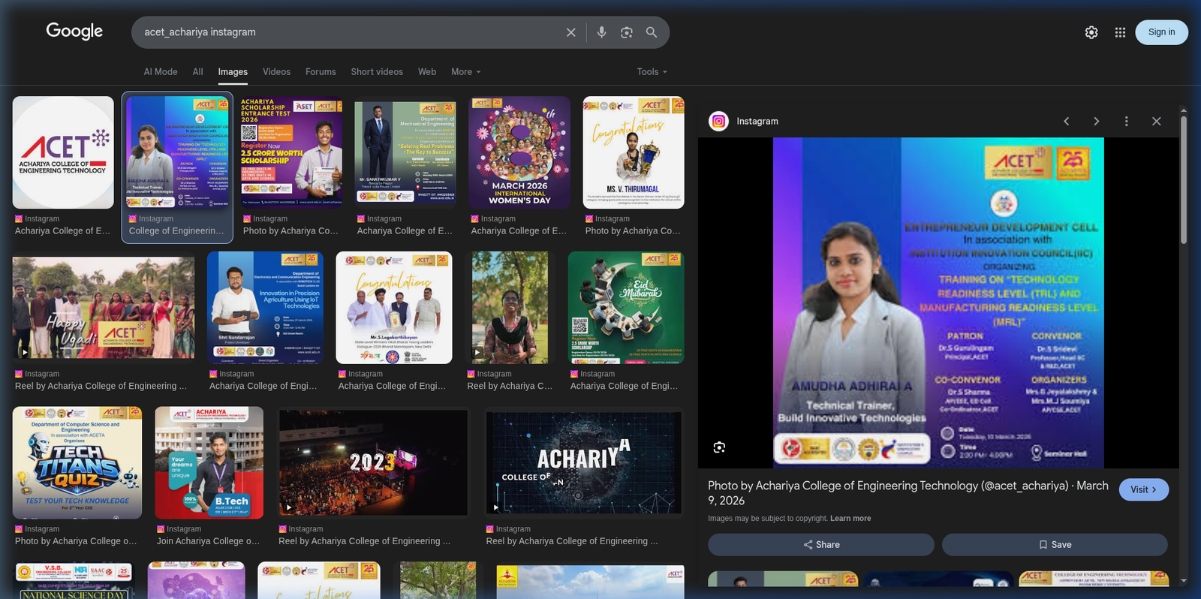The width and height of the screenshot is (1201, 599).
Task: Open the selected training poster thumbnail
Action: click(177, 152)
